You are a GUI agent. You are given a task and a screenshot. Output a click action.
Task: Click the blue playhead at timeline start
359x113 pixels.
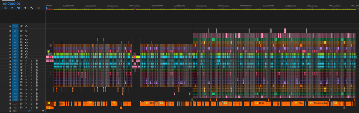pyautogui.click(x=46, y=8)
